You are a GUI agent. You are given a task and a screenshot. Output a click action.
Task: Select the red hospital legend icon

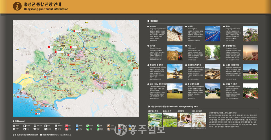click(x=66, y=129)
